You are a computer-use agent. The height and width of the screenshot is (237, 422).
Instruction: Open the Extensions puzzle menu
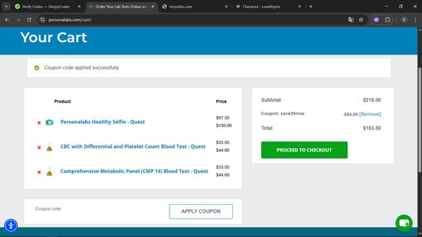[388, 20]
